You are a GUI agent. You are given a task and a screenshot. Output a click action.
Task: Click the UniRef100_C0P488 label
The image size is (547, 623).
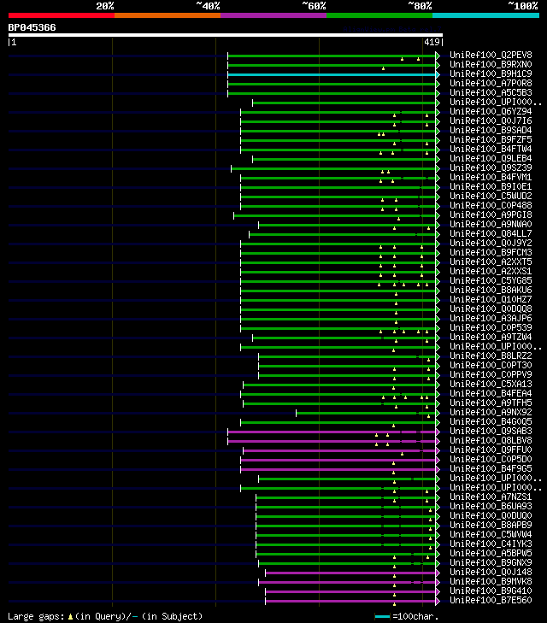[491, 205]
